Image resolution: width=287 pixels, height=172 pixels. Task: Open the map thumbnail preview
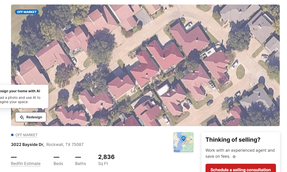coord(183,142)
